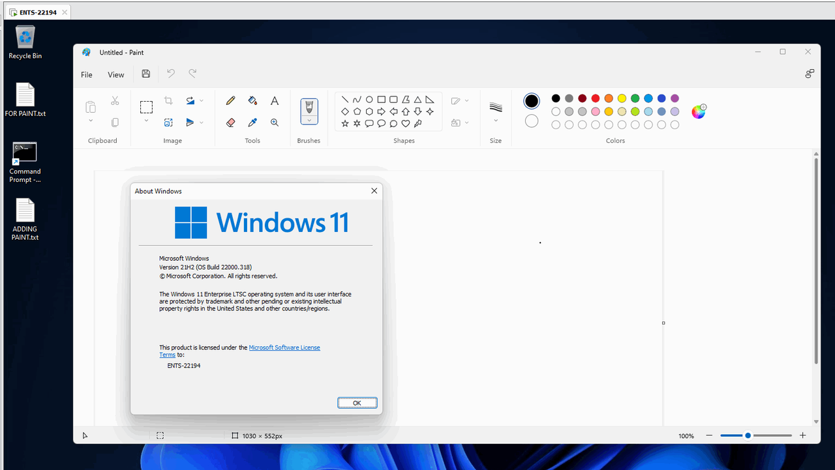
Task: Choose the Heart shape
Action: [406, 123]
